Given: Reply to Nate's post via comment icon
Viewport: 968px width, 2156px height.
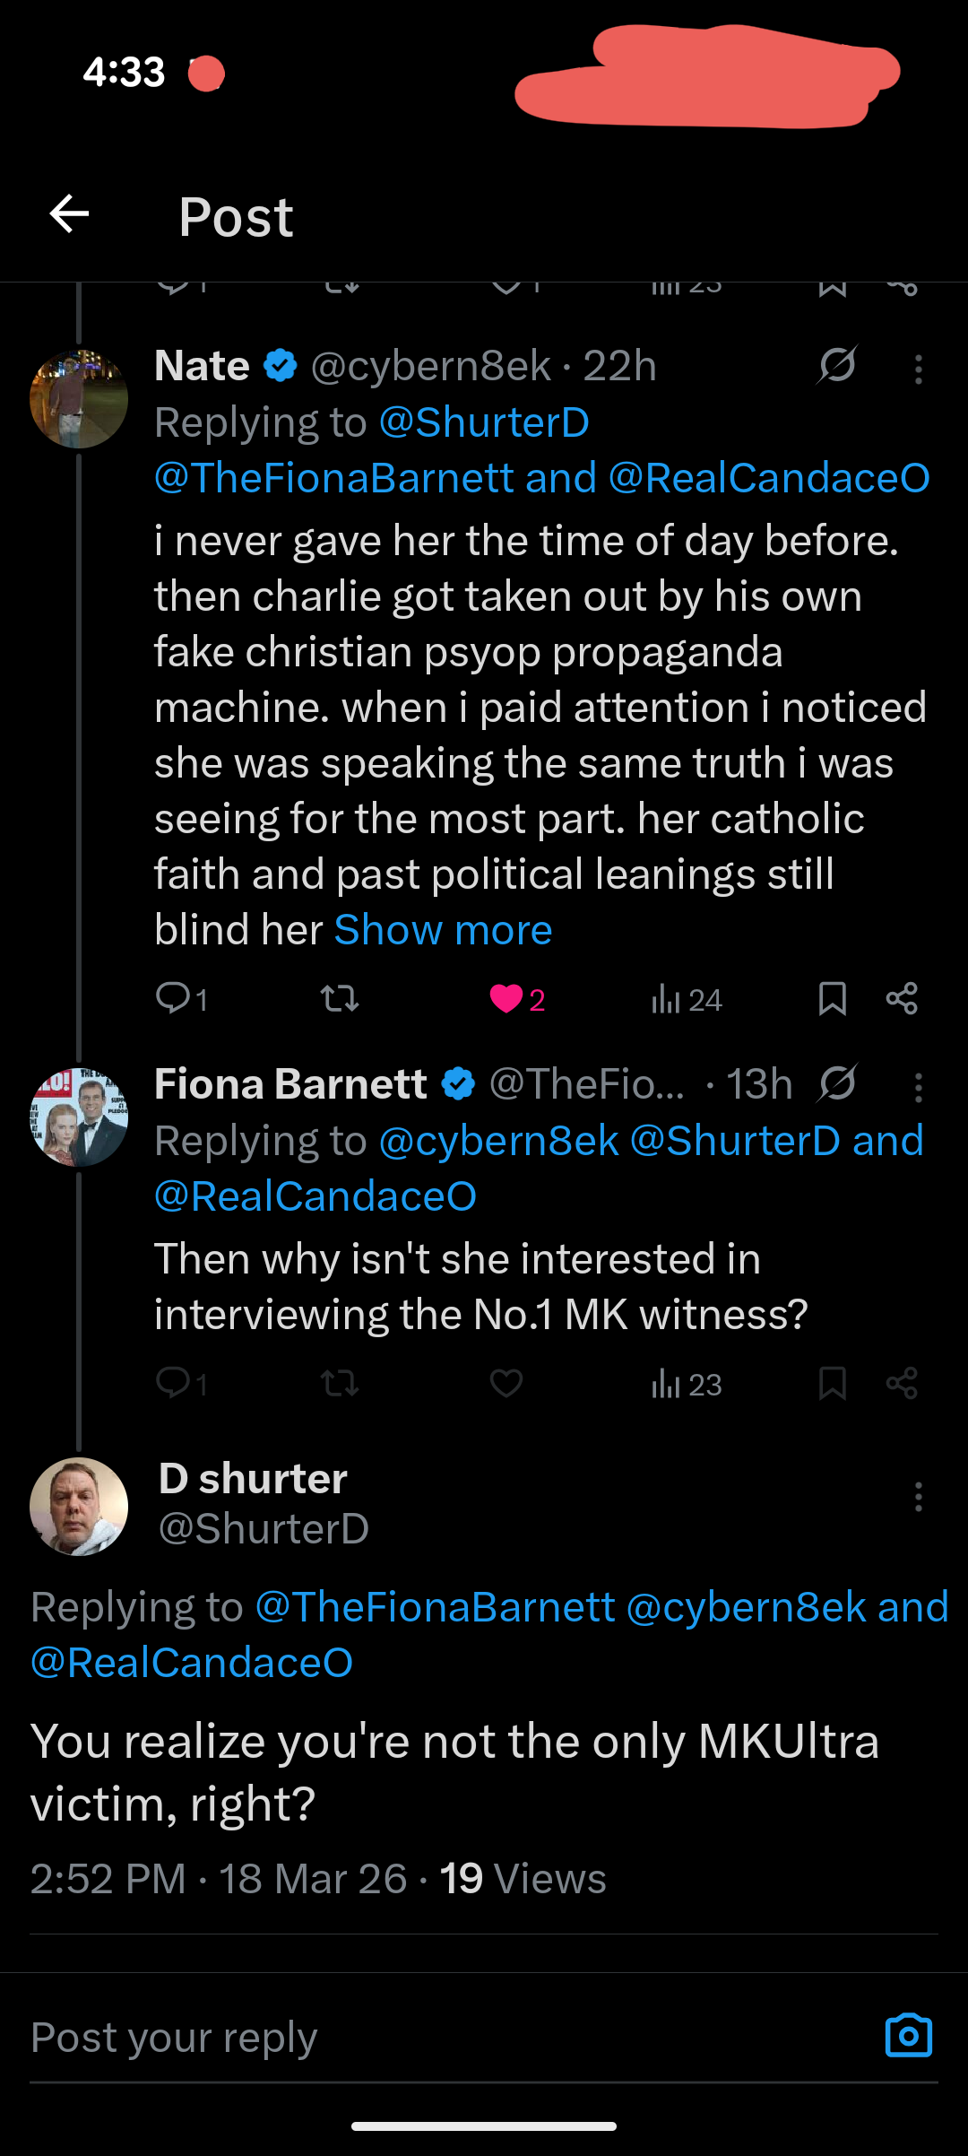Looking at the screenshot, I should click(x=173, y=998).
